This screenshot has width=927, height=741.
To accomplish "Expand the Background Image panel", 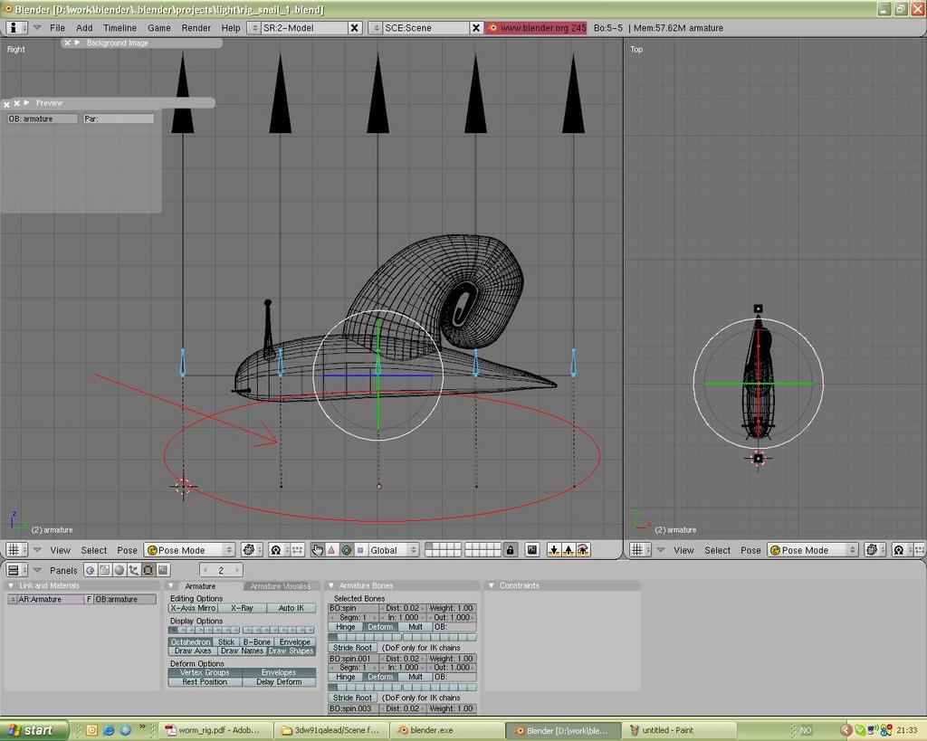I will coord(77,43).
